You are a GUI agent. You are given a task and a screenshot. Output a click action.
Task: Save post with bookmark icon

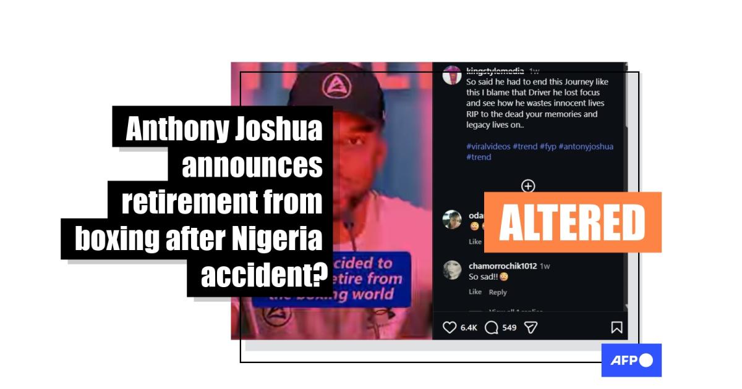[616, 327]
